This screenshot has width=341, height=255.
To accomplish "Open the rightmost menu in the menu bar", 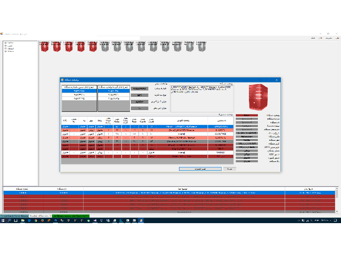I will [x=337, y=38].
